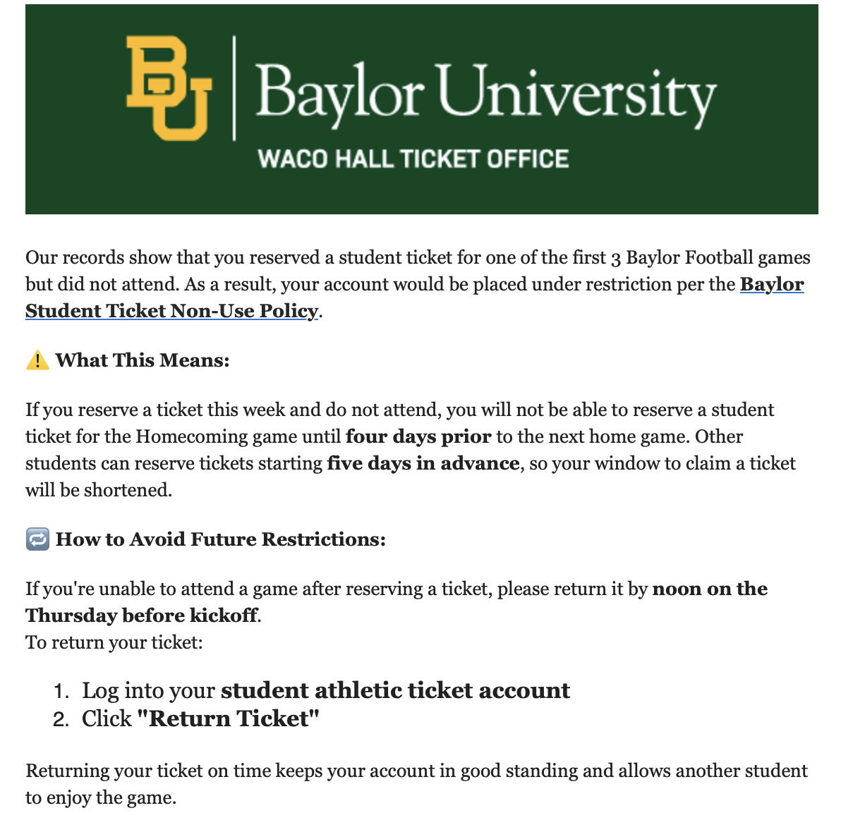Click the blue repeat arrows emoji
The height and width of the screenshot is (832, 841).
tap(37, 539)
